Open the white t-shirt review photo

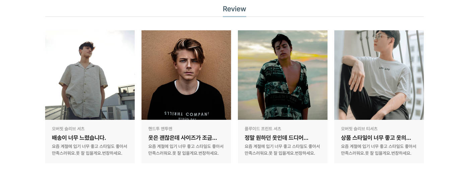[x=379, y=75]
